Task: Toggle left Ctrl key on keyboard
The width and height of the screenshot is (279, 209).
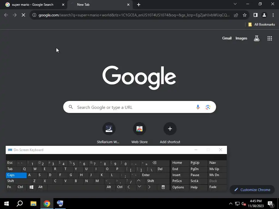Action: point(21,187)
